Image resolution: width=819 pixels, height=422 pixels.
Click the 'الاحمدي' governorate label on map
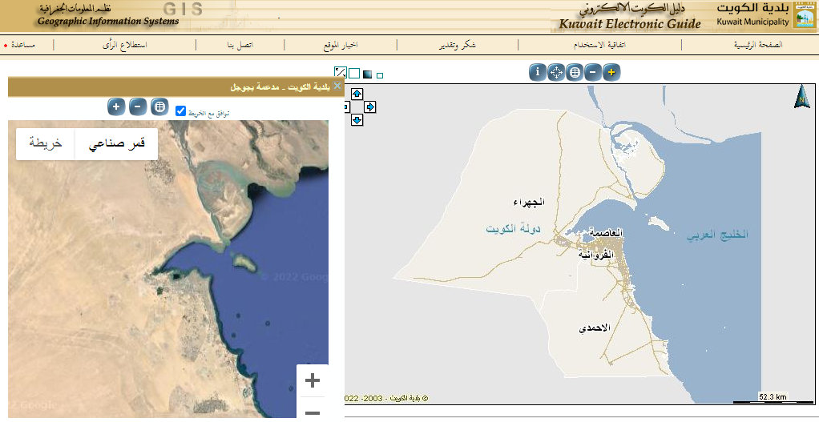[x=595, y=328]
